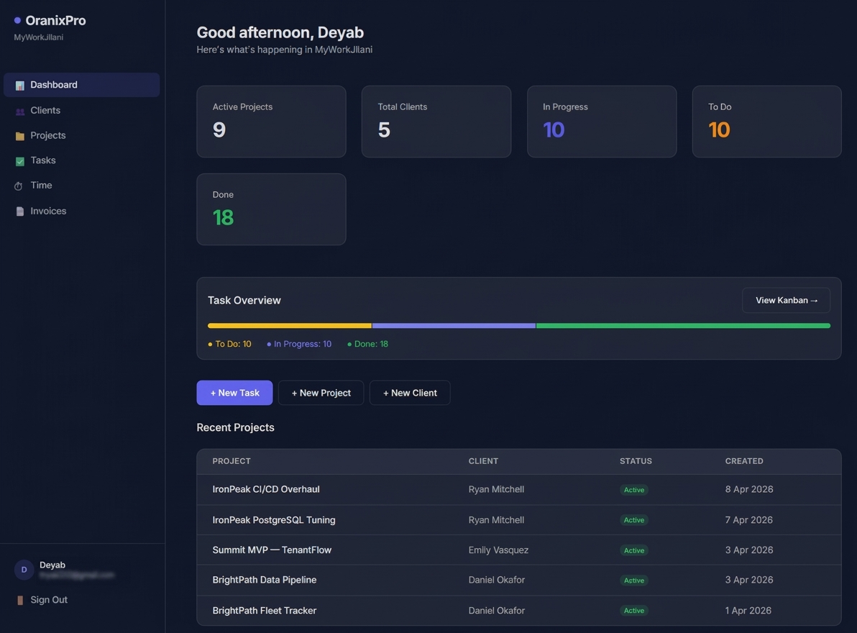This screenshot has width=857, height=633.
Task: Select the Done card showing 18
Action: tap(271, 209)
